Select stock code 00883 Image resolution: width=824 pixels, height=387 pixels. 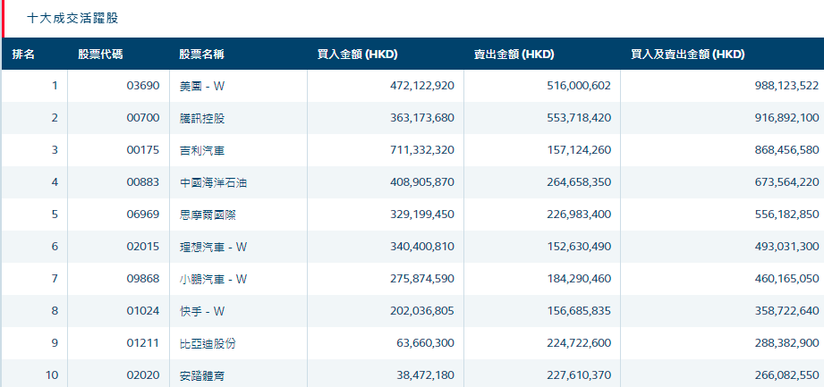(x=143, y=182)
